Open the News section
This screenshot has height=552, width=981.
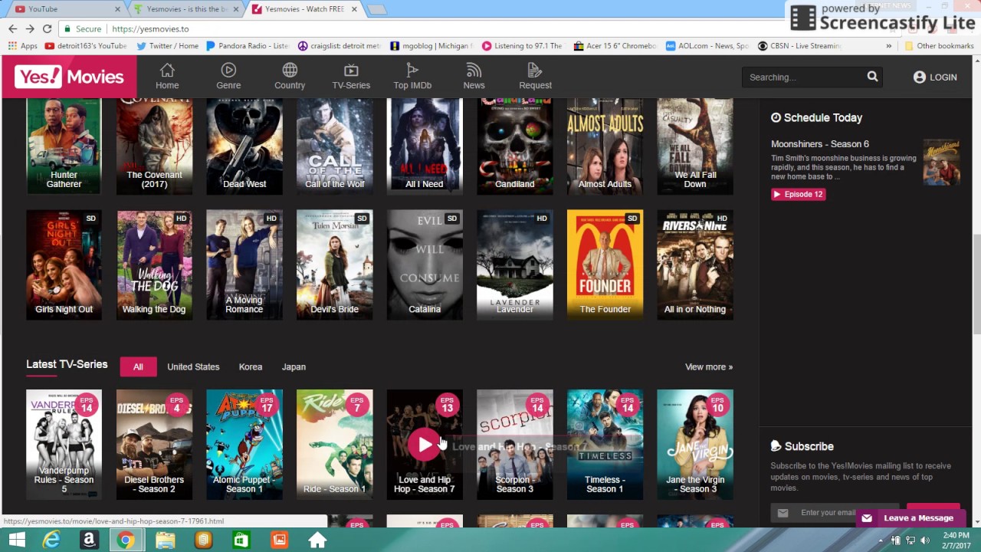(x=474, y=77)
